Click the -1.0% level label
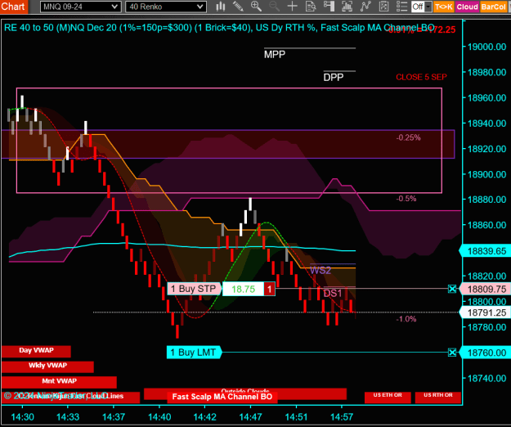This screenshot has width=511, height=427. click(406, 319)
